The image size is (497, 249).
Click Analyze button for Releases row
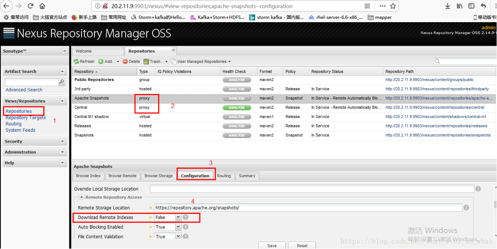236,126
